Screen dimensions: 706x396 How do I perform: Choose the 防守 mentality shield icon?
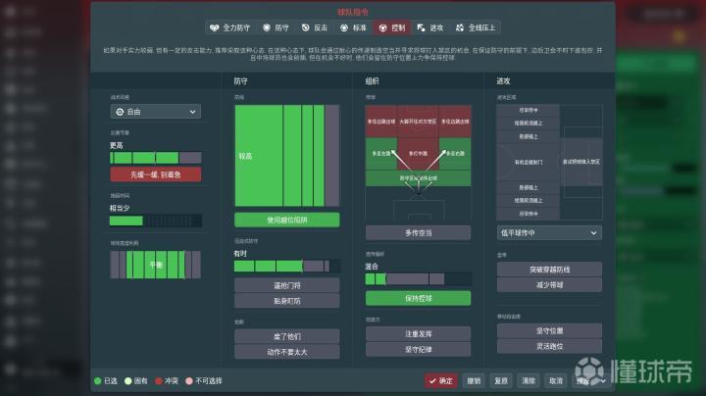tap(268, 28)
